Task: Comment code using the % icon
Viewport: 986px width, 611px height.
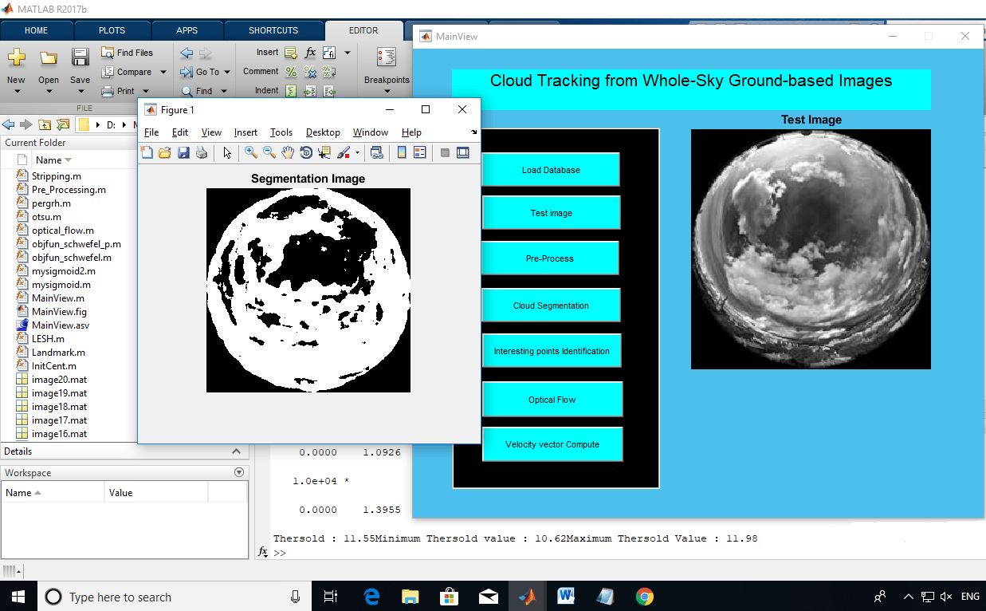Action: [x=291, y=71]
